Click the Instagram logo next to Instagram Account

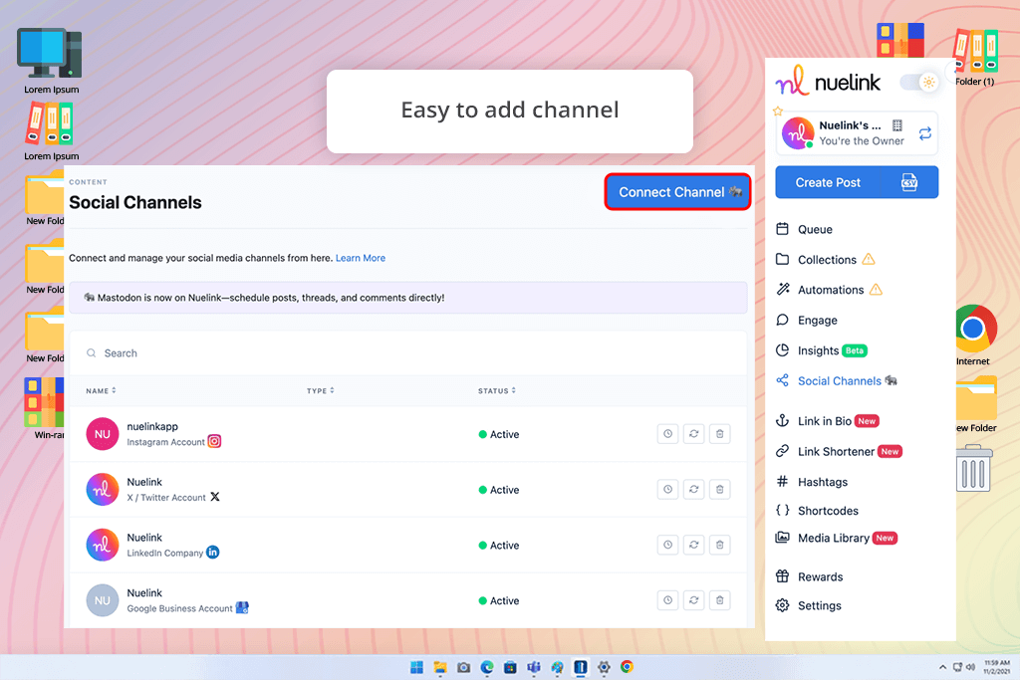click(214, 441)
